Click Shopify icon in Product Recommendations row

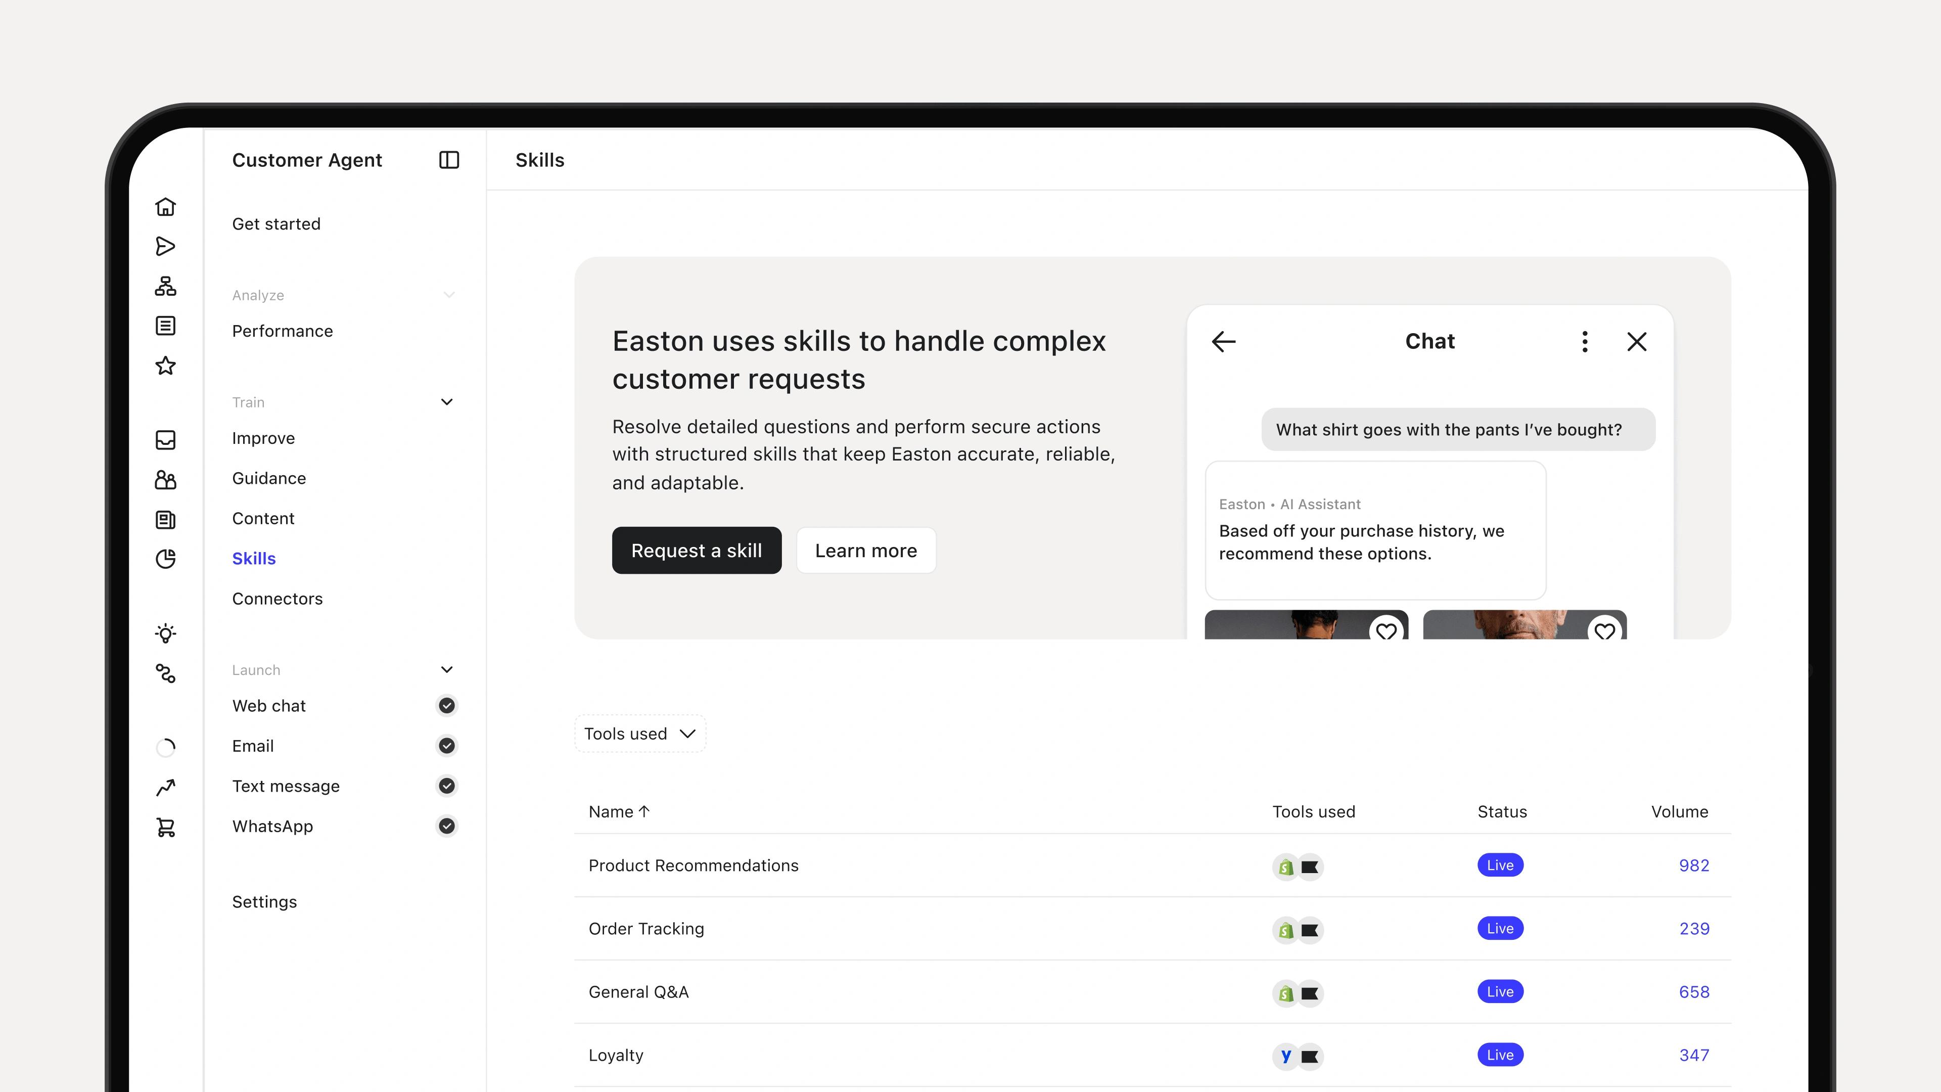pos(1285,867)
